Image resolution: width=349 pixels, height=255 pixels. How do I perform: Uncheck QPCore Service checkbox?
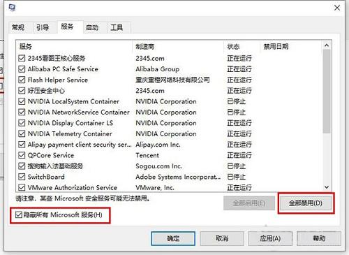(x=22, y=155)
